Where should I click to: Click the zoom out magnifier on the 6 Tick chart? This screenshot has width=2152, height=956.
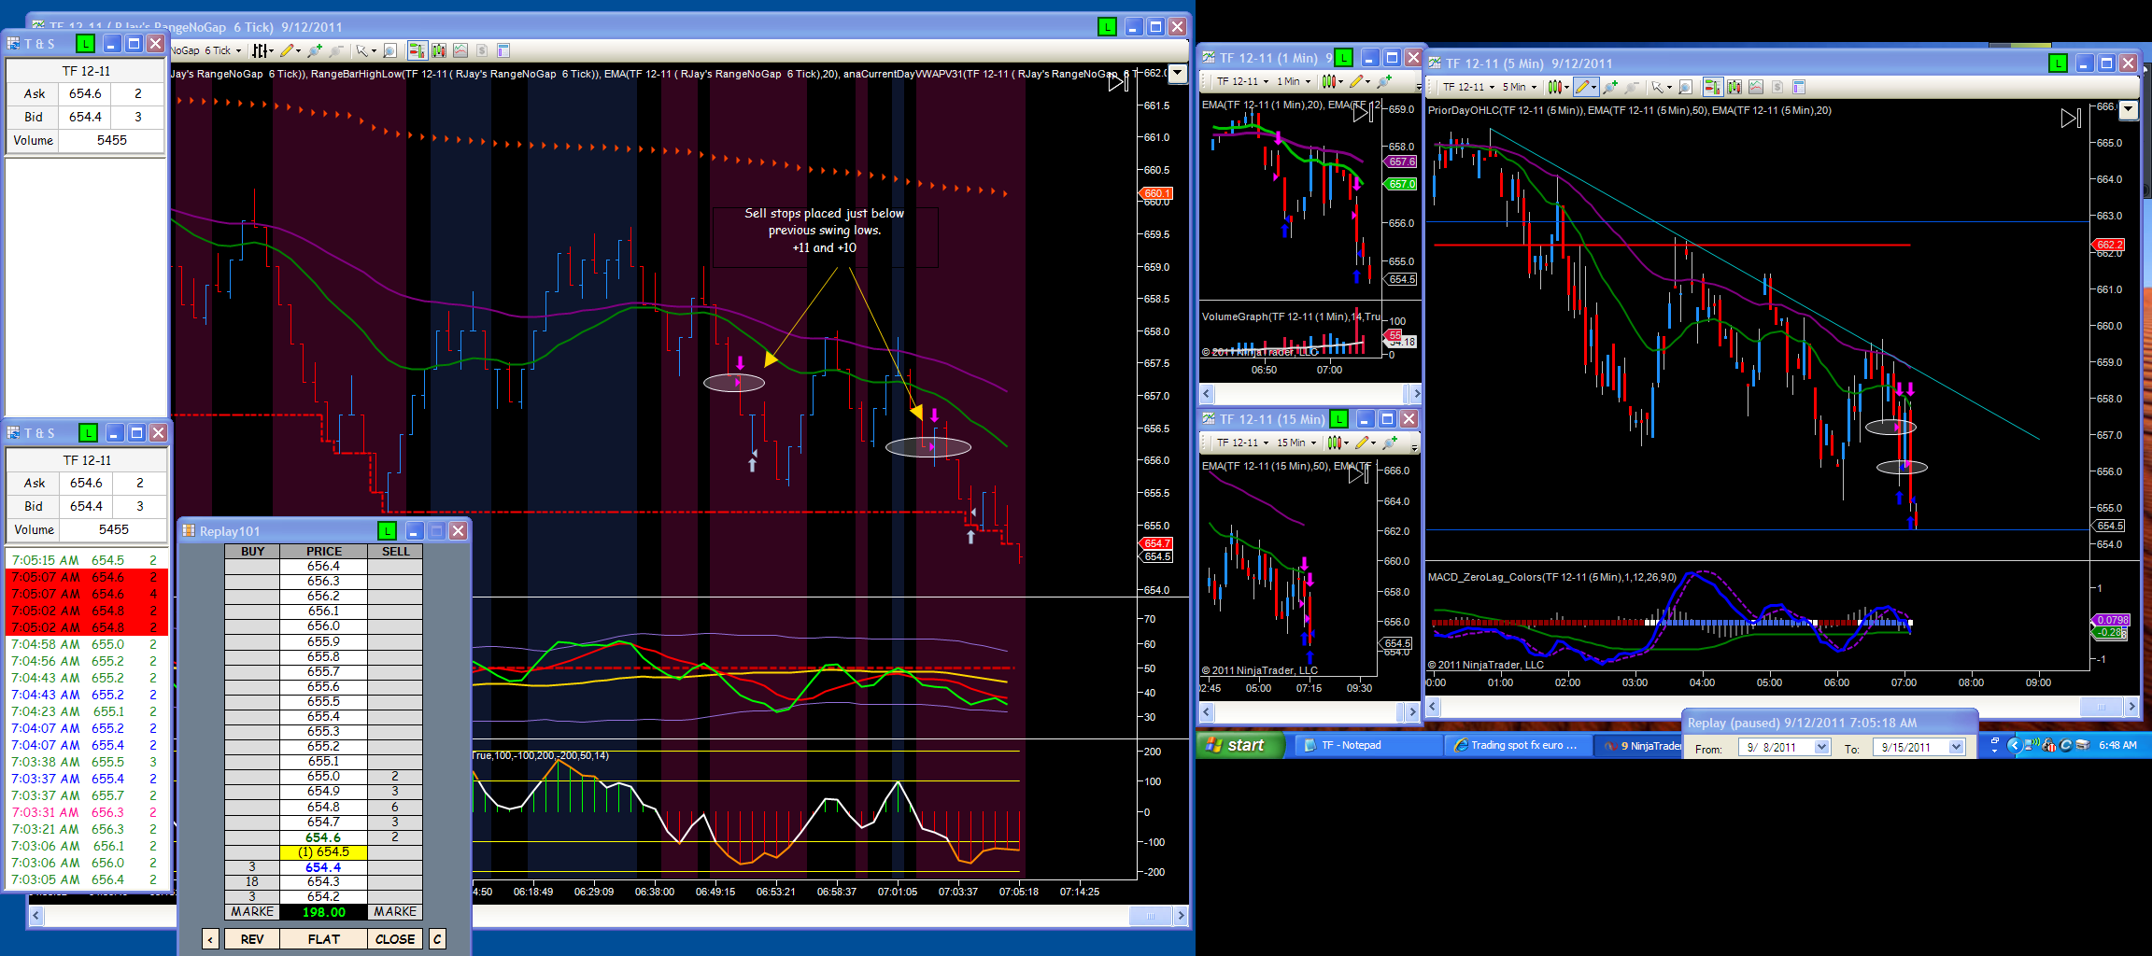(336, 50)
